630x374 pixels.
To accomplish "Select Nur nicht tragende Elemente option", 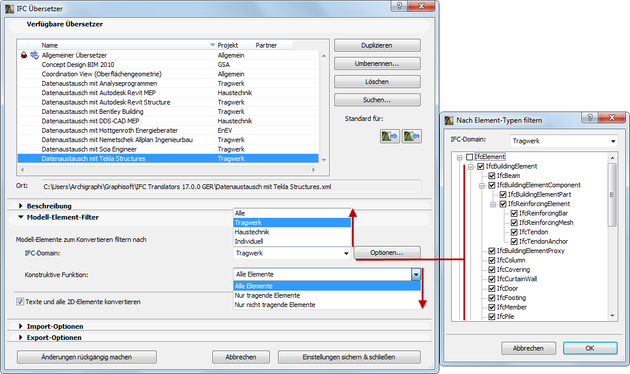I will 327,305.
